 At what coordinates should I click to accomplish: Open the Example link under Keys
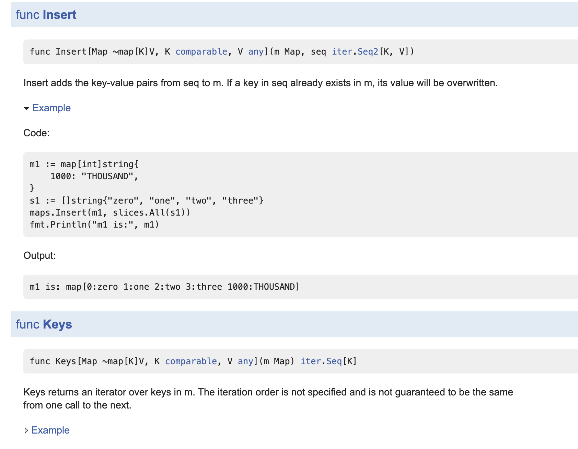click(50, 430)
